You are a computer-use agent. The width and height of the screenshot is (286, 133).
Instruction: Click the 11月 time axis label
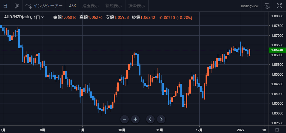(160, 130)
